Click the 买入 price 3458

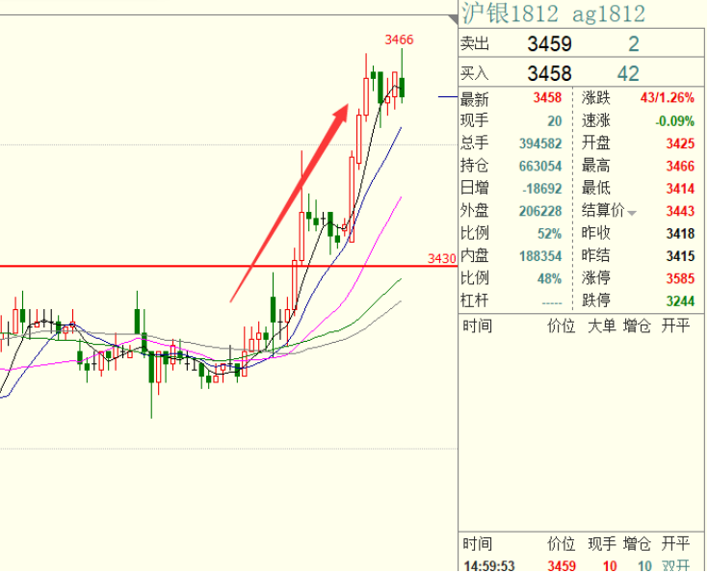(549, 73)
